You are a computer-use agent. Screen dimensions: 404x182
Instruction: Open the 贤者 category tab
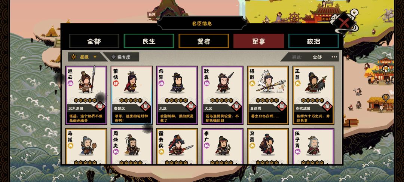click(x=204, y=41)
